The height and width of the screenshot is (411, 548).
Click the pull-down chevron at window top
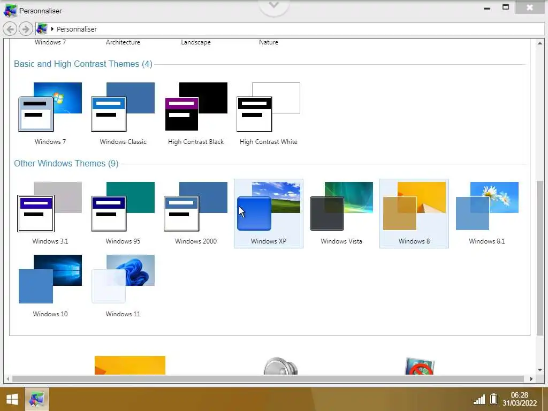point(274,5)
